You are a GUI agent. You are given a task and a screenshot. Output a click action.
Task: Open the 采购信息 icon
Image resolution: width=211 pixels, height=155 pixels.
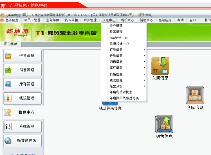point(160,65)
